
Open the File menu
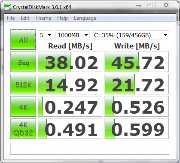11,18
